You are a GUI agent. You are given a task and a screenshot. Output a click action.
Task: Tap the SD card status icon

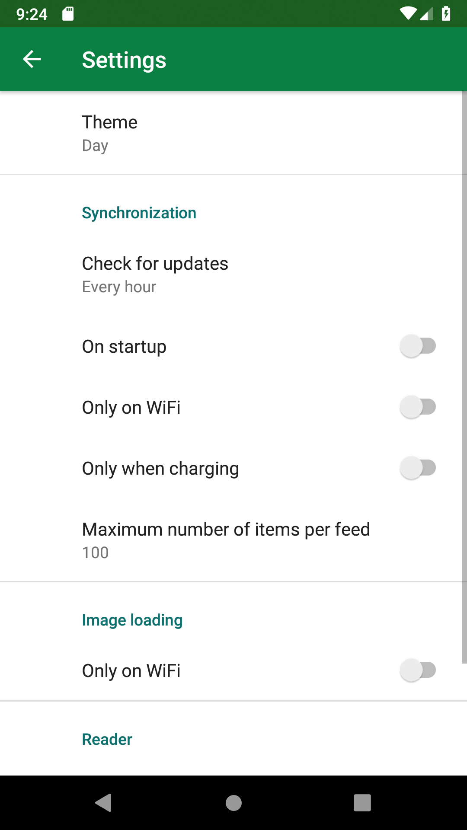(68, 14)
